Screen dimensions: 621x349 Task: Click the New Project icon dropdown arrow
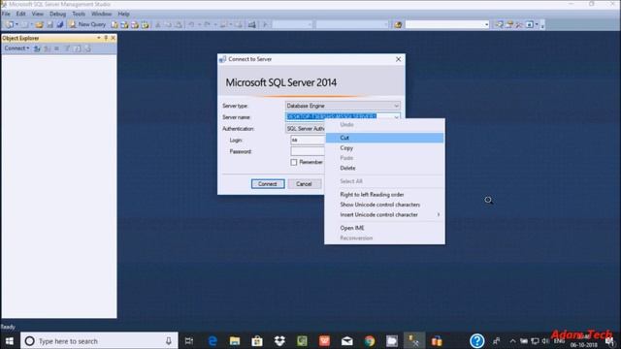click(16, 24)
